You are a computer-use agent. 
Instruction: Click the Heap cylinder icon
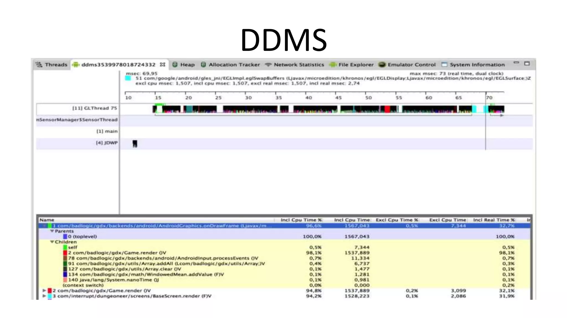point(175,65)
